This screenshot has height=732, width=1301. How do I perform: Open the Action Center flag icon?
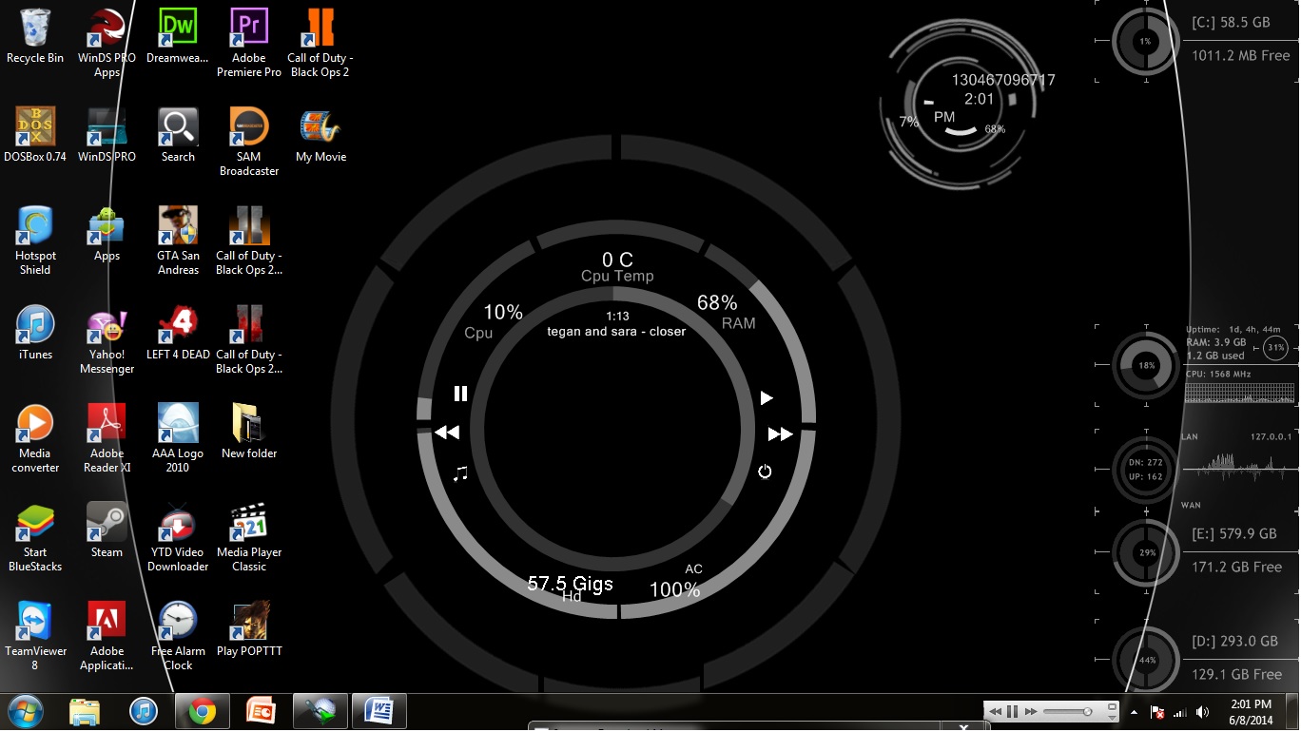click(1157, 712)
